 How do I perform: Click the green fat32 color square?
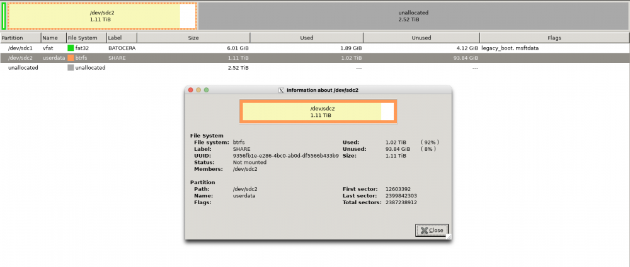[x=71, y=48]
